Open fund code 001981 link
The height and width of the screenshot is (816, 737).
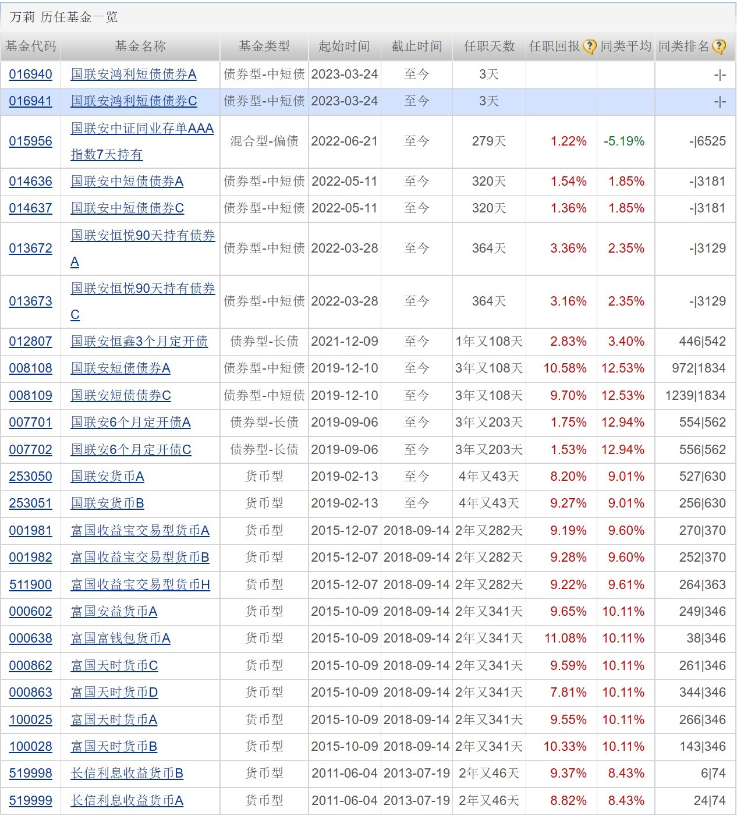pos(30,531)
